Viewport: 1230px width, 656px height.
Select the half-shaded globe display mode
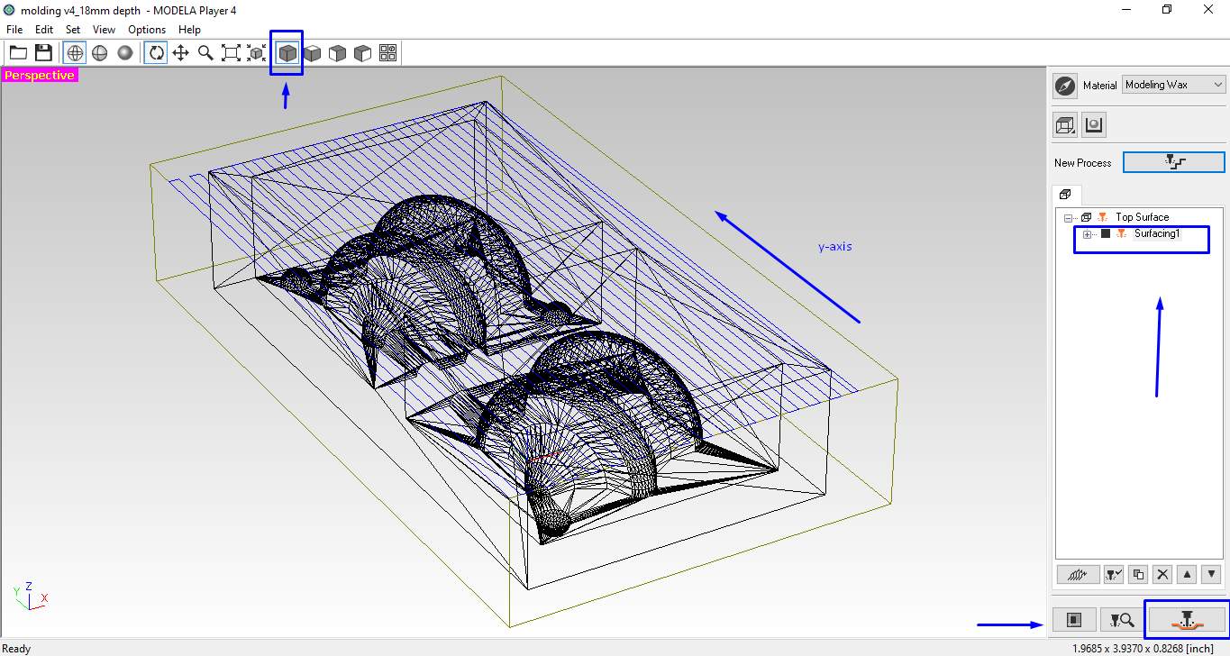[100, 53]
